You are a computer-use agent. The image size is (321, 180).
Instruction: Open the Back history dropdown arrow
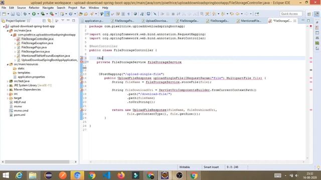242,14
